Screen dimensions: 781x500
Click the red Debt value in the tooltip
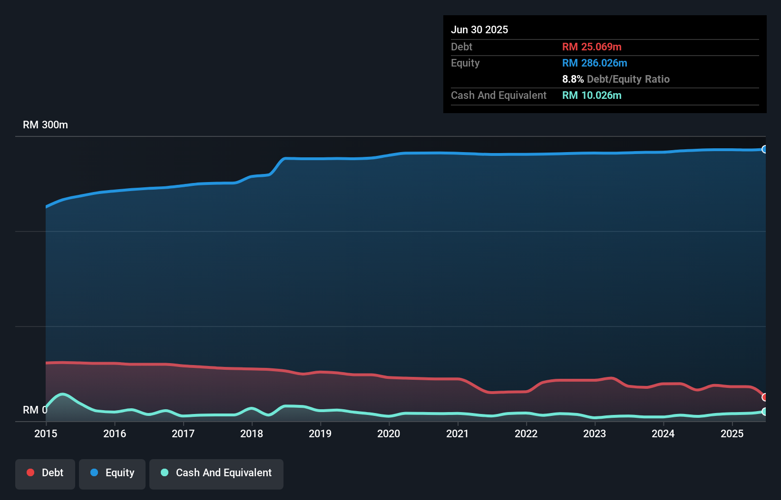point(592,47)
